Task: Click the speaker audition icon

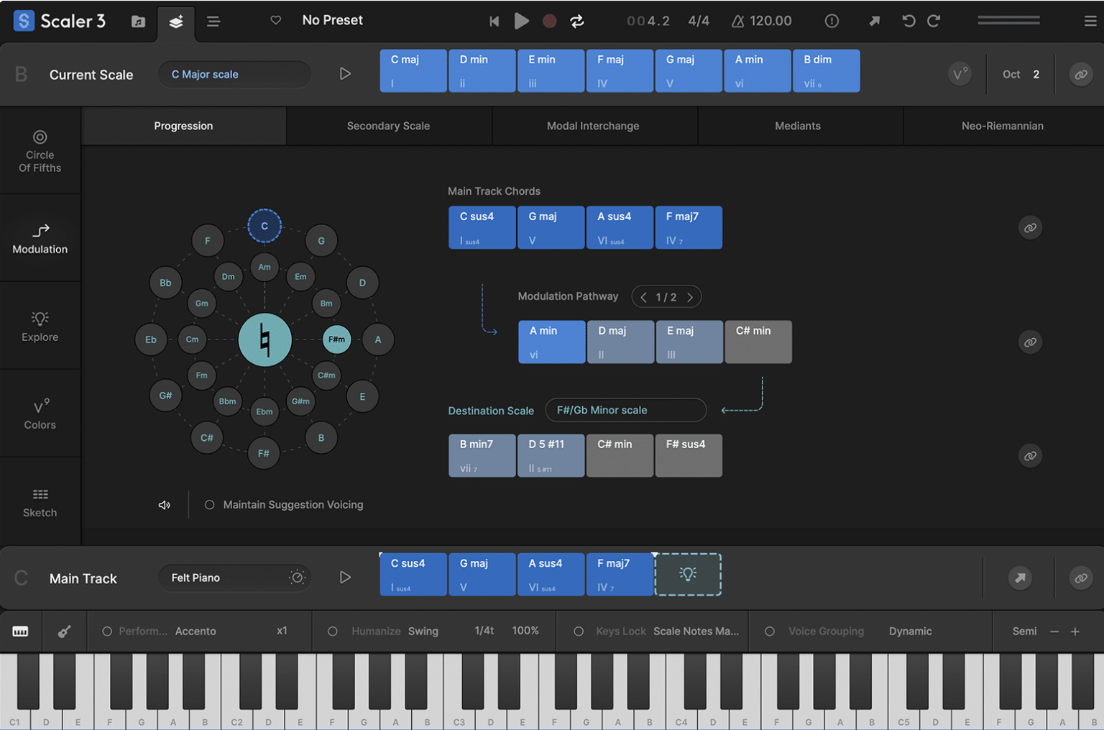Action: (165, 505)
